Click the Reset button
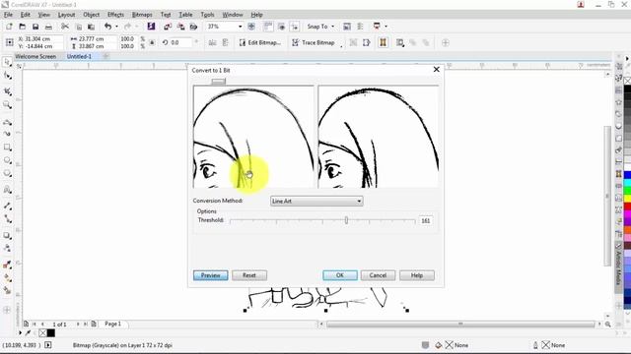Viewport: 631px width, 354px height. [x=249, y=275]
